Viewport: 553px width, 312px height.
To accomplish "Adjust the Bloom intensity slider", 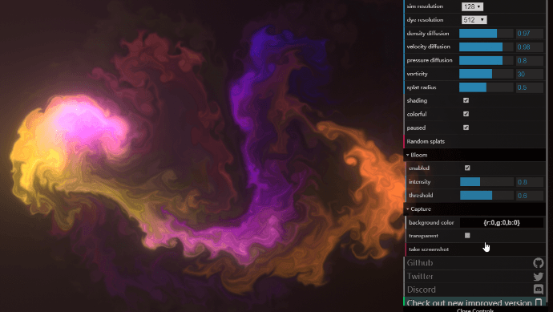I will pos(486,182).
